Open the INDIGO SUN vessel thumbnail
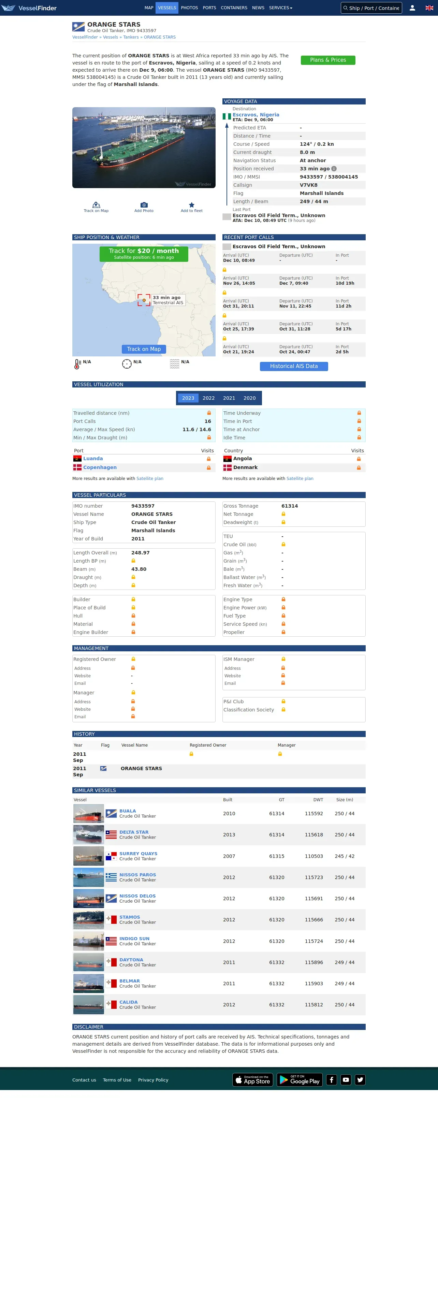This screenshot has width=438, height=1315. click(x=89, y=941)
